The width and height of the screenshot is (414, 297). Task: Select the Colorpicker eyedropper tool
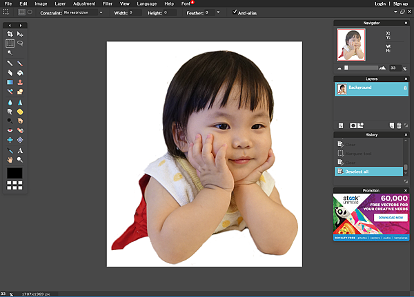pos(10,151)
